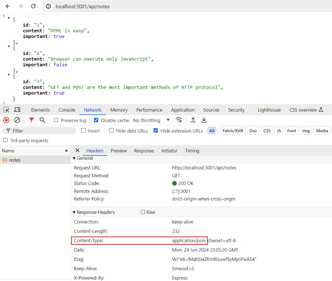
Task: Click the 200 OK status code value
Action: click(183, 183)
